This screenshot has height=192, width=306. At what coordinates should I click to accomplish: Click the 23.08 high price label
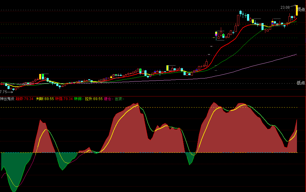285,7
